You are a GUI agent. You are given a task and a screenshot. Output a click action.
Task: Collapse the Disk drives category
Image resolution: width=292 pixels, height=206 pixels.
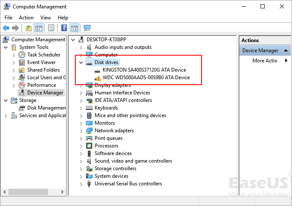[x=81, y=62]
